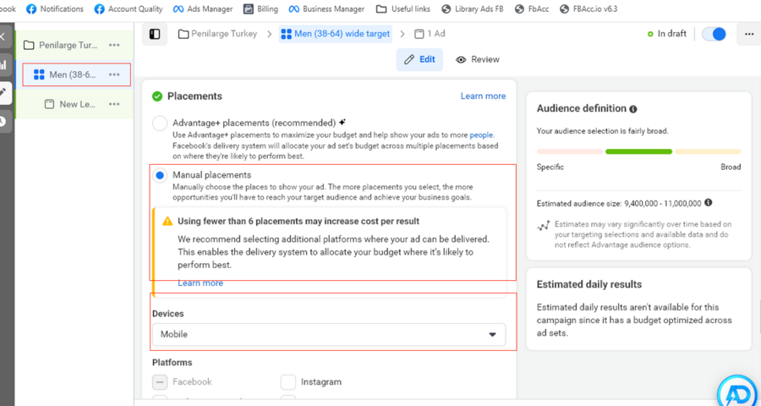The width and height of the screenshot is (761, 406).
Task: Click the Placements Learn more link
Action: pyautogui.click(x=483, y=96)
